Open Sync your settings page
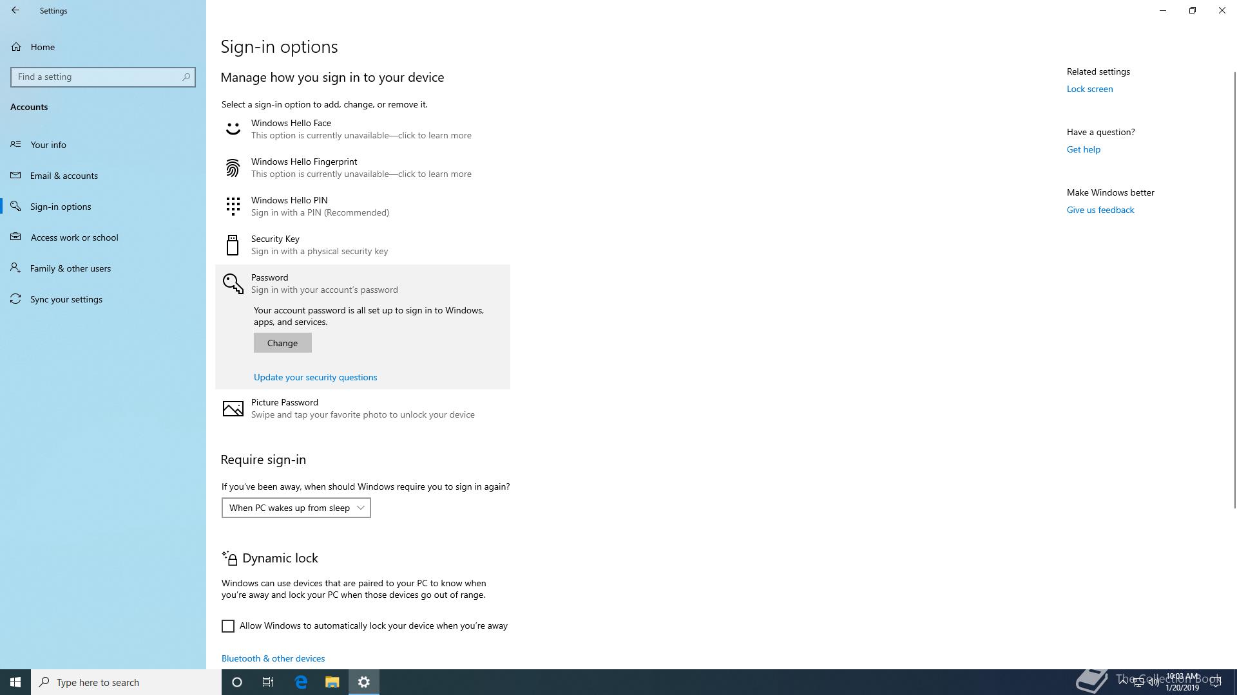This screenshot has height=695, width=1237. 103,299
